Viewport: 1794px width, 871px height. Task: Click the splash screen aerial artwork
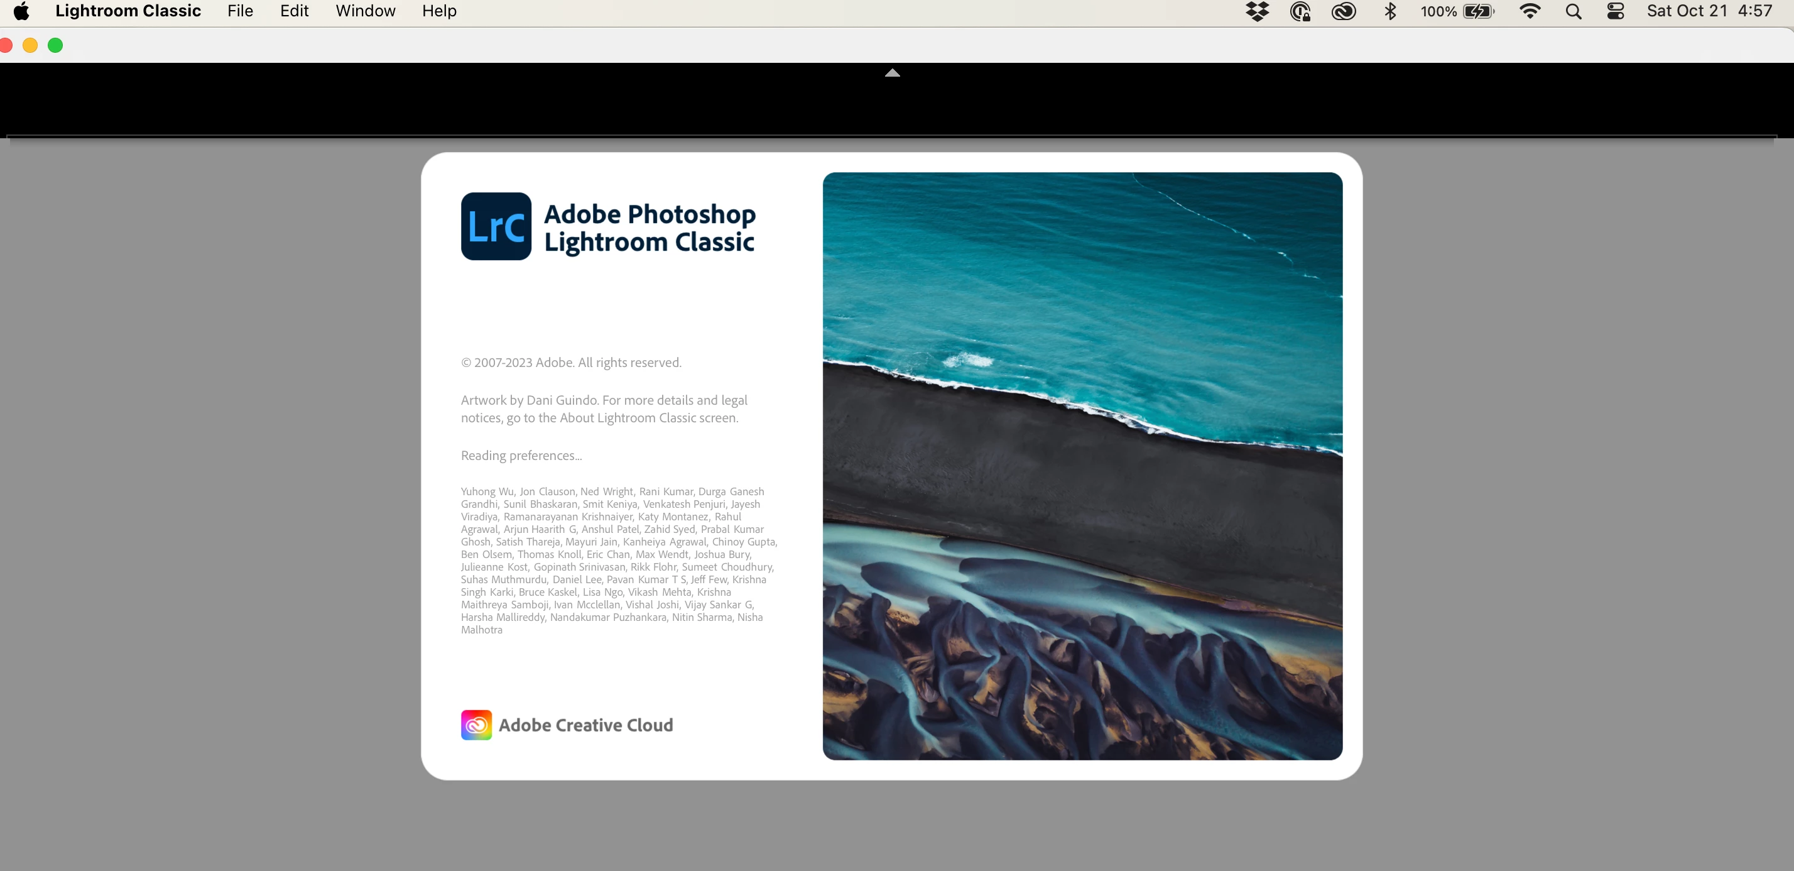pyautogui.click(x=1082, y=466)
